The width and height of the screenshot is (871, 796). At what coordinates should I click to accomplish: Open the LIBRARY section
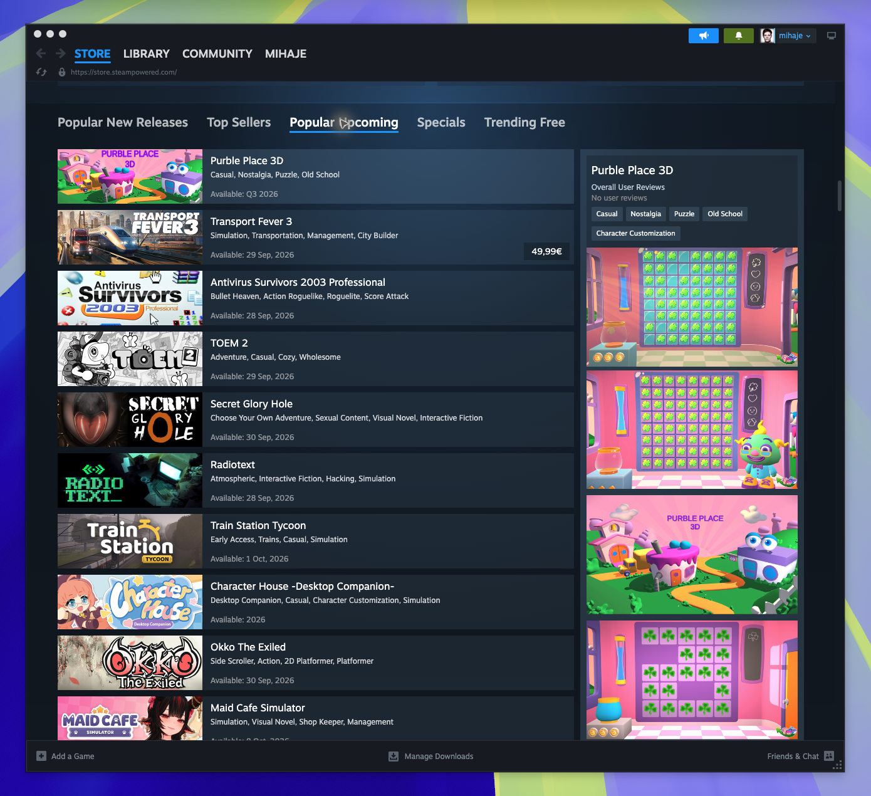point(147,54)
